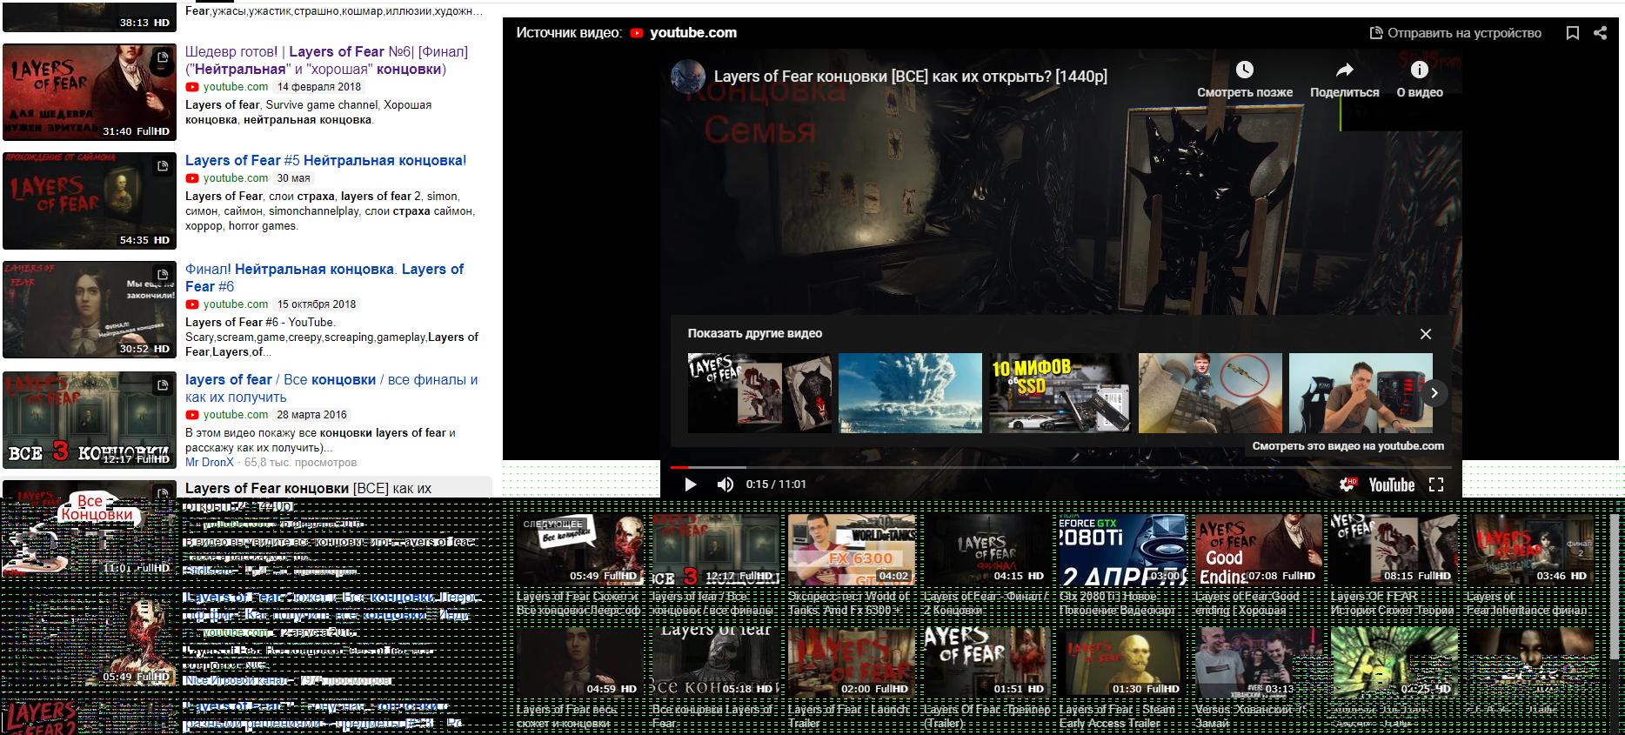Screen dimensions: 1625x735
Task: Open the 54:35 HD video thumbnail
Action: click(x=90, y=201)
